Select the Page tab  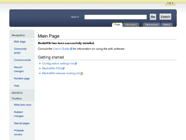[x=117, y=25]
